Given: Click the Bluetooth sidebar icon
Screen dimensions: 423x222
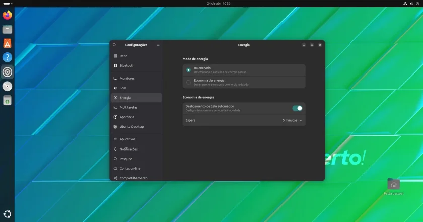Looking at the screenshot, I should pyautogui.click(x=115, y=66).
